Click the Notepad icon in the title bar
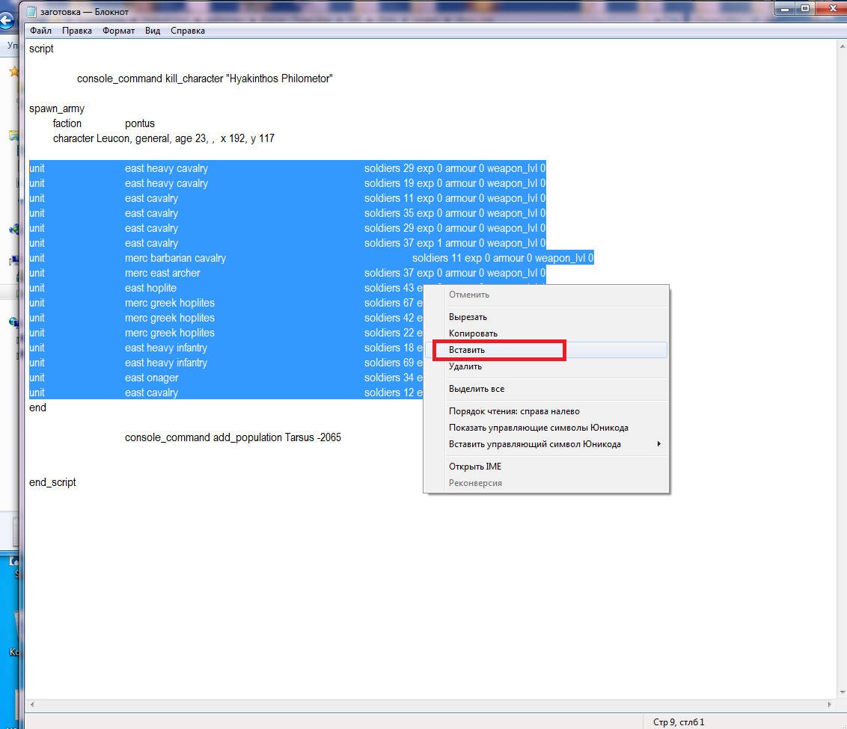The width and height of the screenshot is (847, 729). point(31,12)
